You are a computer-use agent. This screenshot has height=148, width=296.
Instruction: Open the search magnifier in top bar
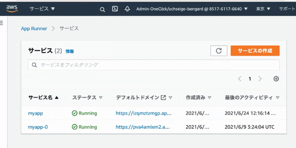coord(102,9)
